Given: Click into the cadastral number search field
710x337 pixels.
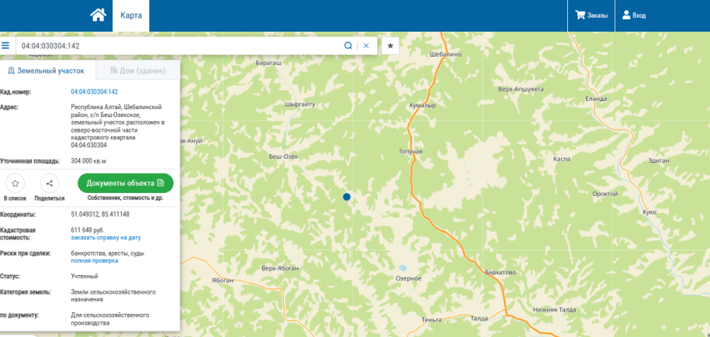Looking at the screenshot, I should click(180, 46).
